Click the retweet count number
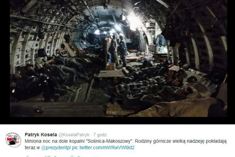The image size is (235, 157). (55, 156)
